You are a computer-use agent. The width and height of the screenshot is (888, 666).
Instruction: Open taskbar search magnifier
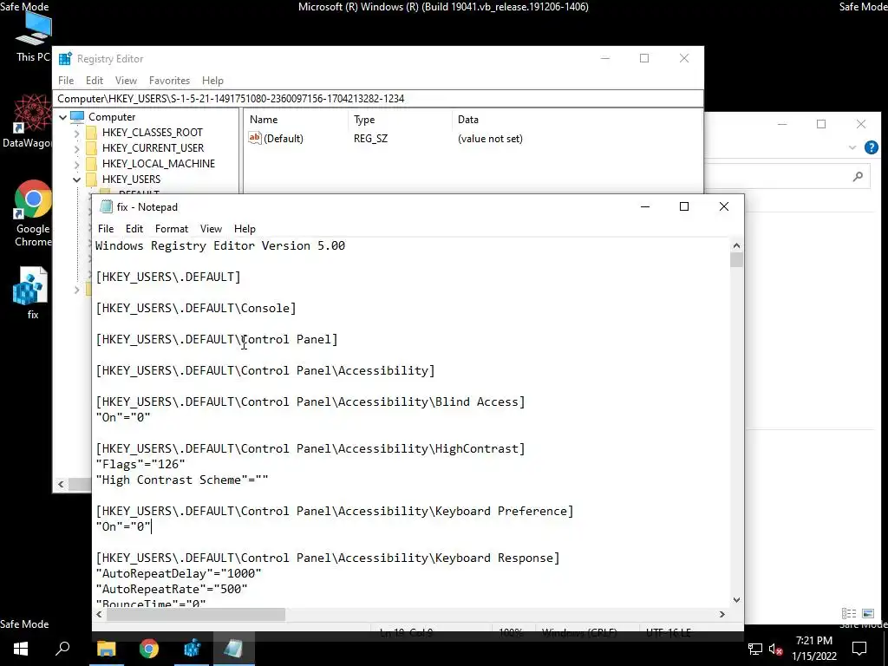62,648
